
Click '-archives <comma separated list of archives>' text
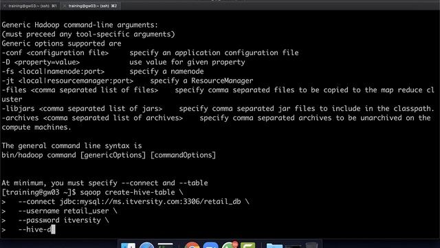tap(92, 118)
